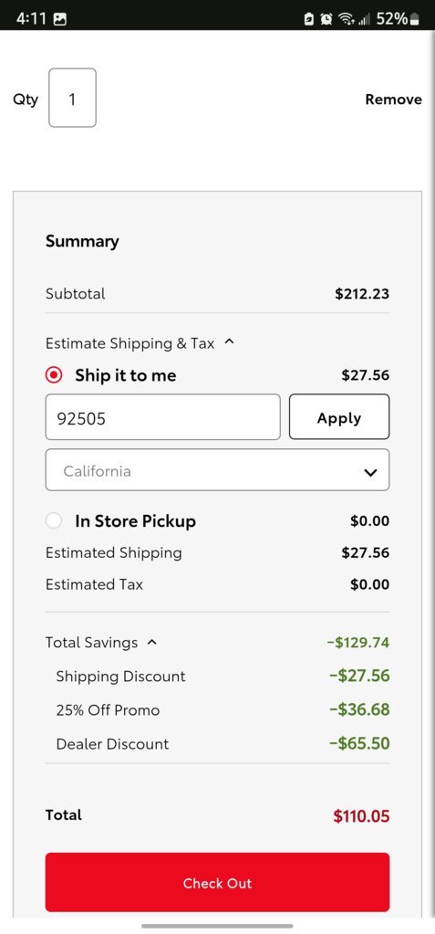Tap the battery indicator icon
This screenshot has height=934, width=435.
(x=415, y=19)
